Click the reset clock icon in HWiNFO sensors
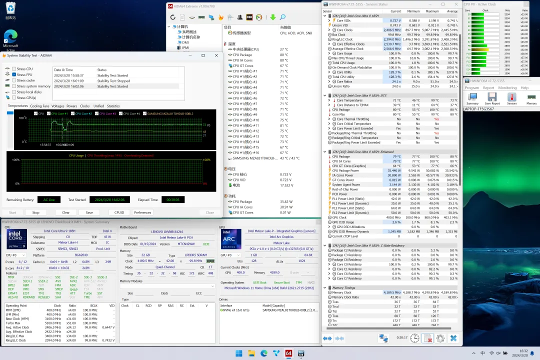540x360 pixels. [x=415, y=338]
